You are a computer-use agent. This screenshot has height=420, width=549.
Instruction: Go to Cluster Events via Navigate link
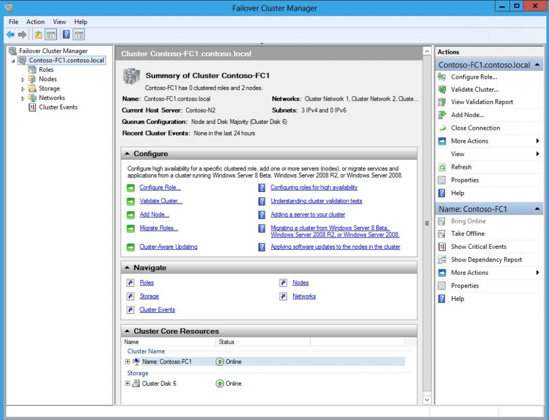[157, 310]
